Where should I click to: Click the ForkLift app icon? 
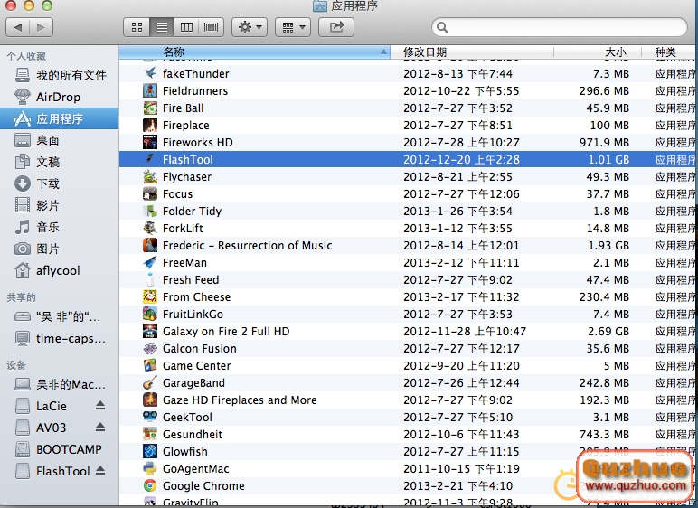(150, 228)
